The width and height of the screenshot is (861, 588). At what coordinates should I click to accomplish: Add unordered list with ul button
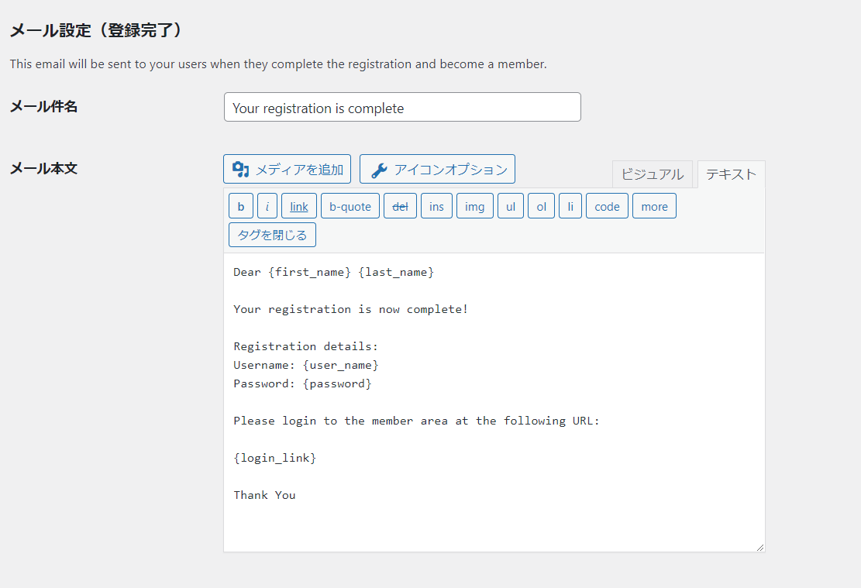[511, 206]
